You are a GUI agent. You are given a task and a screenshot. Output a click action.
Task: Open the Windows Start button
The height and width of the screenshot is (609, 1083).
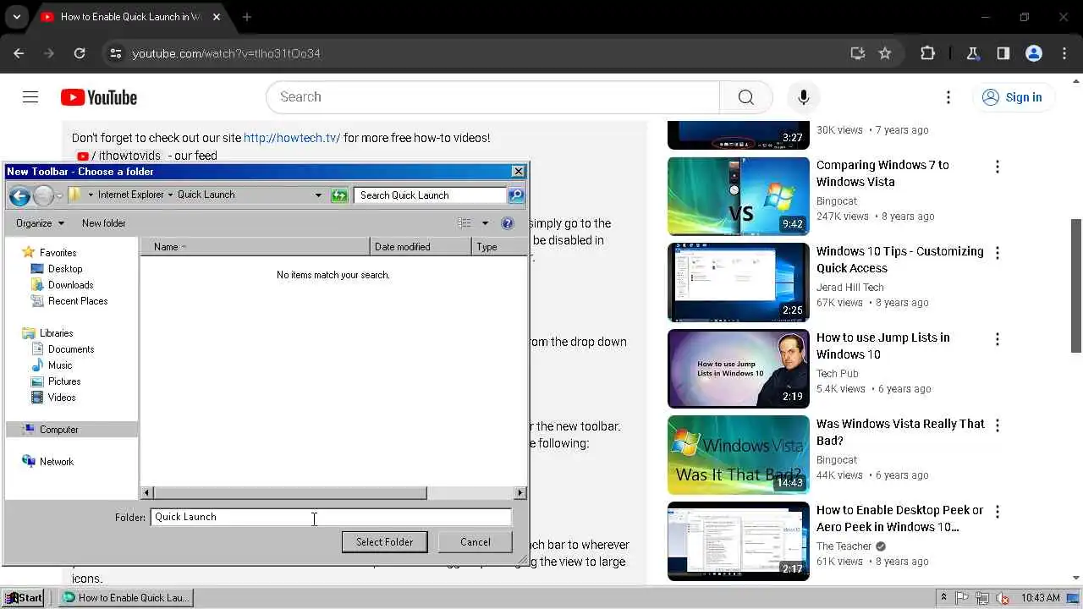coord(24,598)
